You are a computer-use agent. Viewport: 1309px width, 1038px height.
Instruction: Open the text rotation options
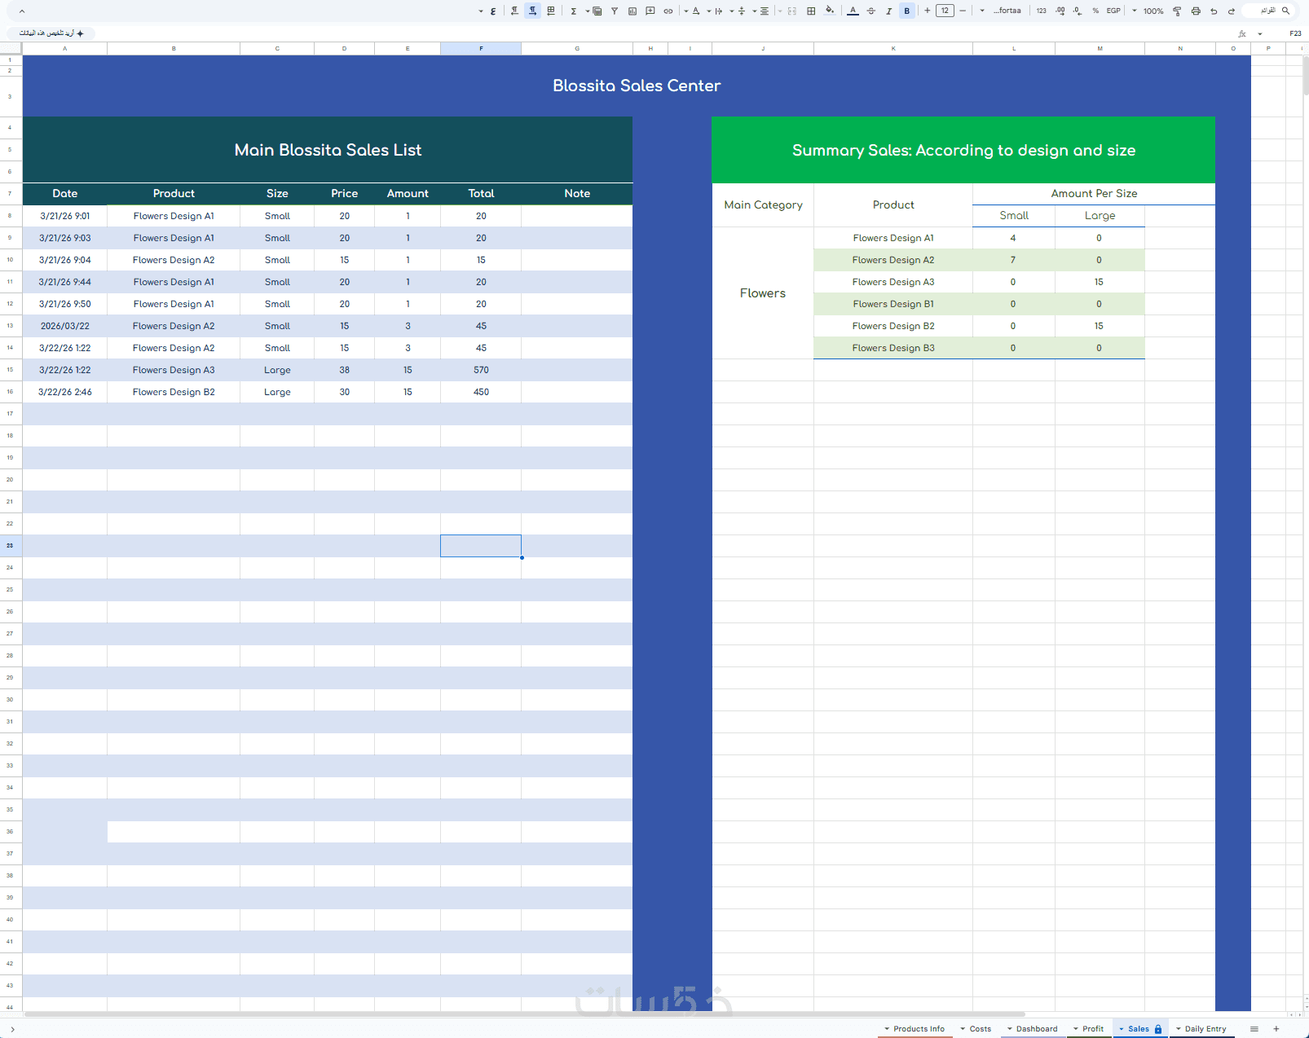(x=696, y=11)
